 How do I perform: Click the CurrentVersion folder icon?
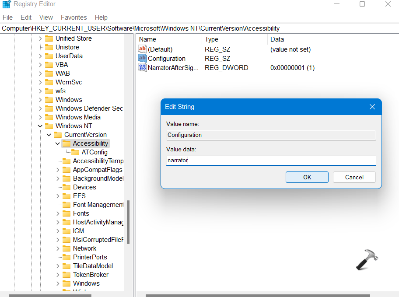[x=58, y=135]
